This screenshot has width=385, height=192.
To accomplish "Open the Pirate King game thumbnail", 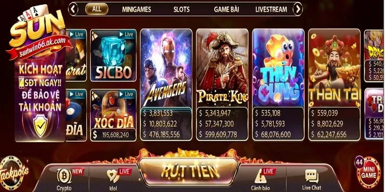I will [222, 85].
